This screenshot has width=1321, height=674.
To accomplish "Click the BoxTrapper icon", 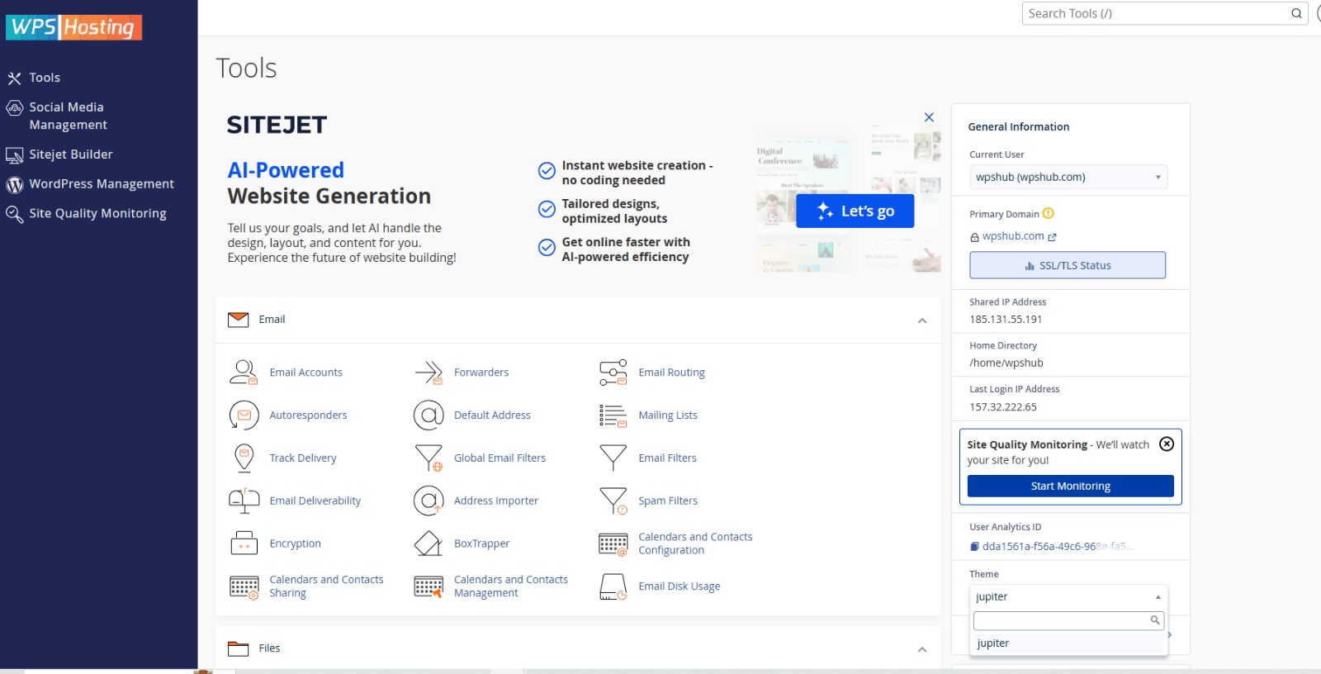I will click(428, 543).
